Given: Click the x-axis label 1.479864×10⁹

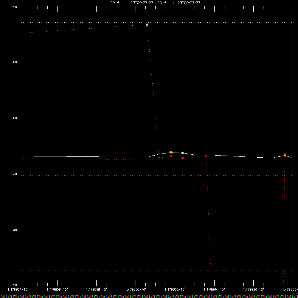Looking at the screenshot, I should tap(214, 289).
